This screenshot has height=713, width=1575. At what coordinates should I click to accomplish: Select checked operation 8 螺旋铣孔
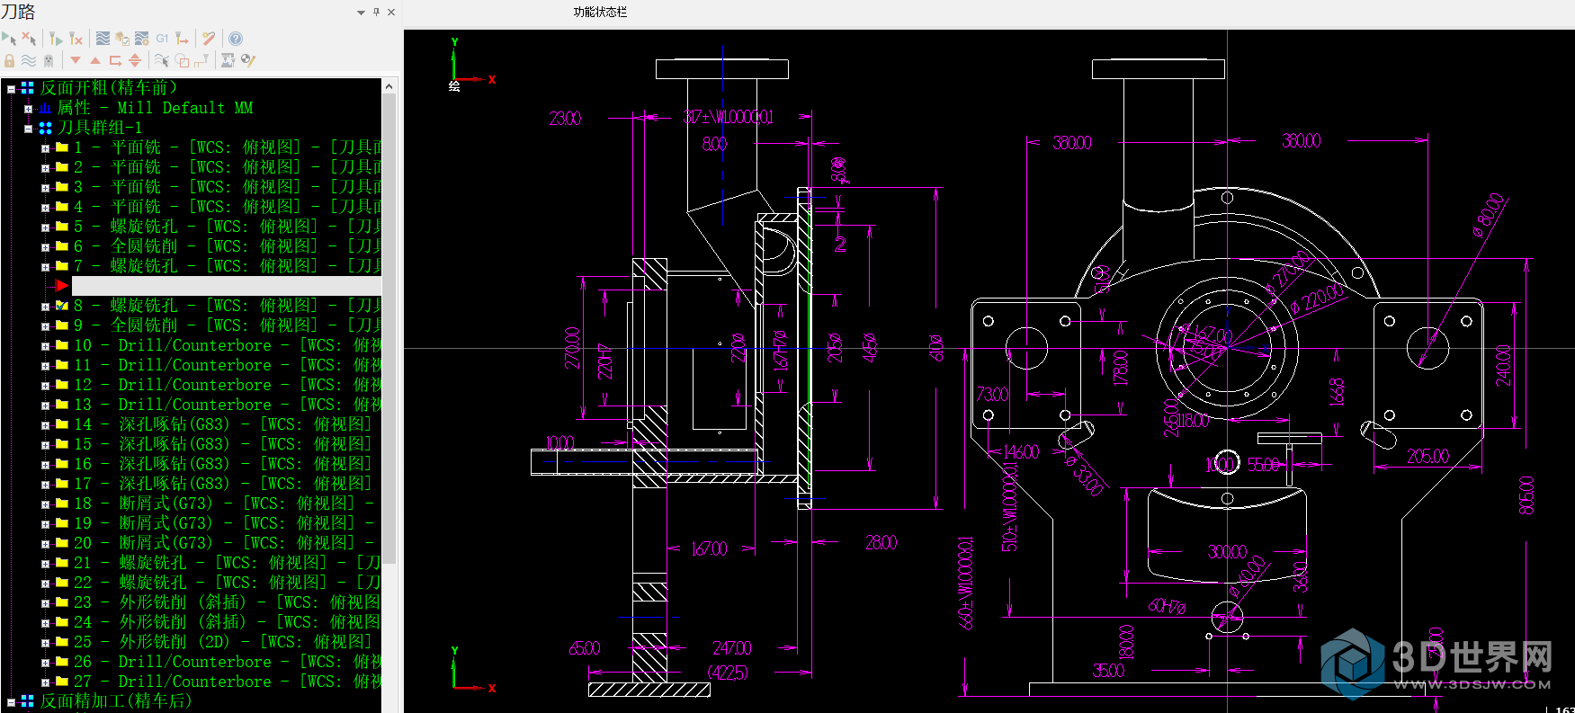[228, 306]
